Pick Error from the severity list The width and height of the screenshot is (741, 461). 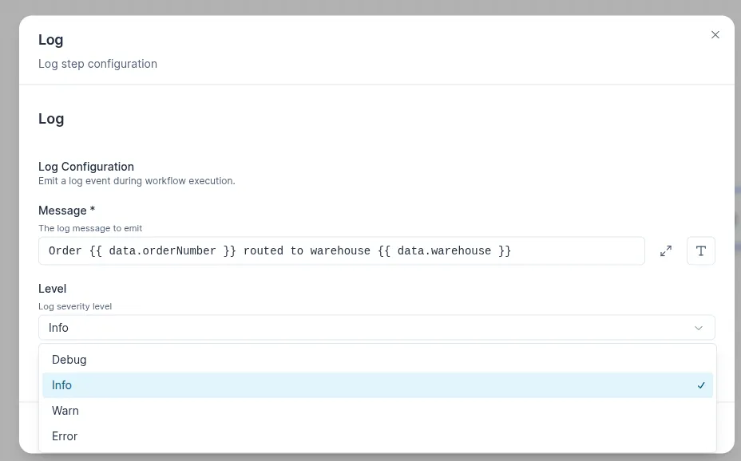click(64, 436)
